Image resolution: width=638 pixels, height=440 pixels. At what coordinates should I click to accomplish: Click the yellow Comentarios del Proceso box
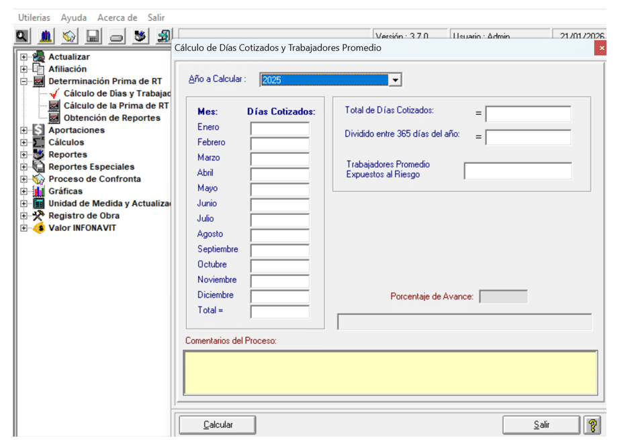390,373
